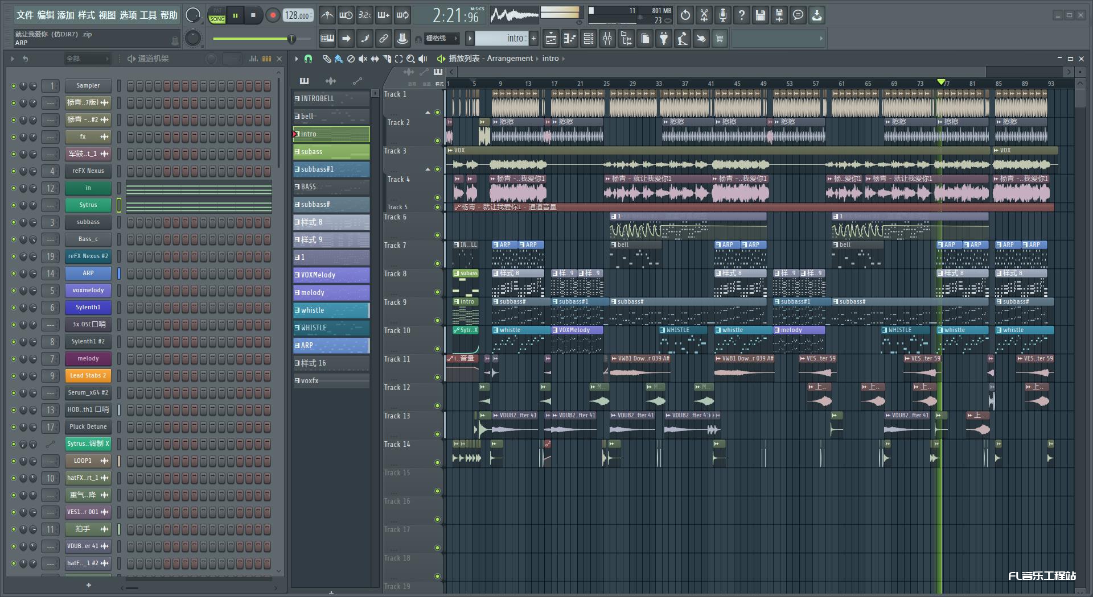The image size is (1093, 597).
Task: Select the VOXMelody pattern in picker
Action: (331, 275)
